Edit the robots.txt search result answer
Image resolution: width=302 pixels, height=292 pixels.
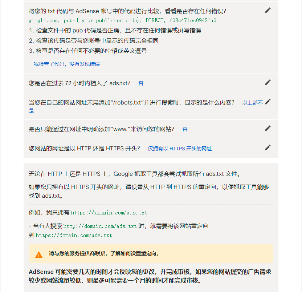(268, 102)
